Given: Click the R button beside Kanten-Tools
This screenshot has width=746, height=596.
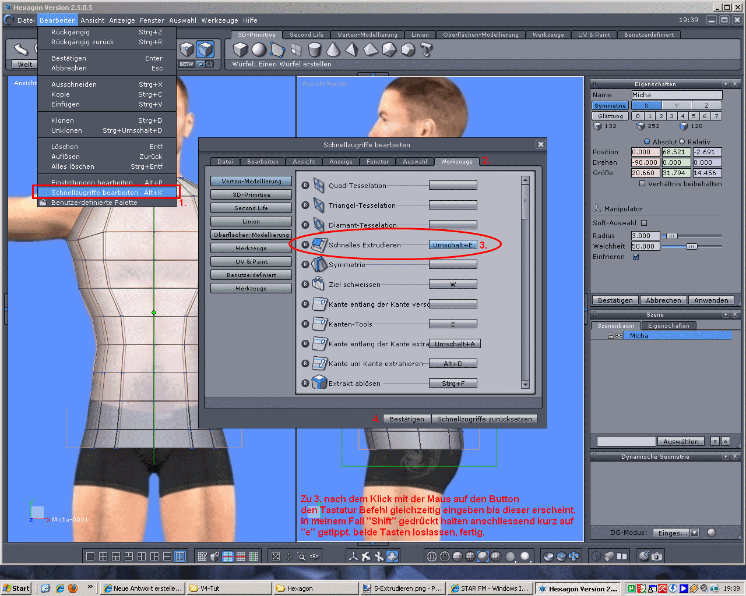Looking at the screenshot, I should coord(305,324).
